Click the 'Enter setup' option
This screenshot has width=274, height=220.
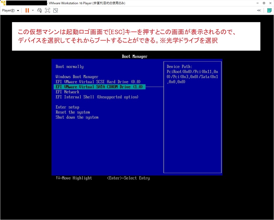[x=67, y=107]
